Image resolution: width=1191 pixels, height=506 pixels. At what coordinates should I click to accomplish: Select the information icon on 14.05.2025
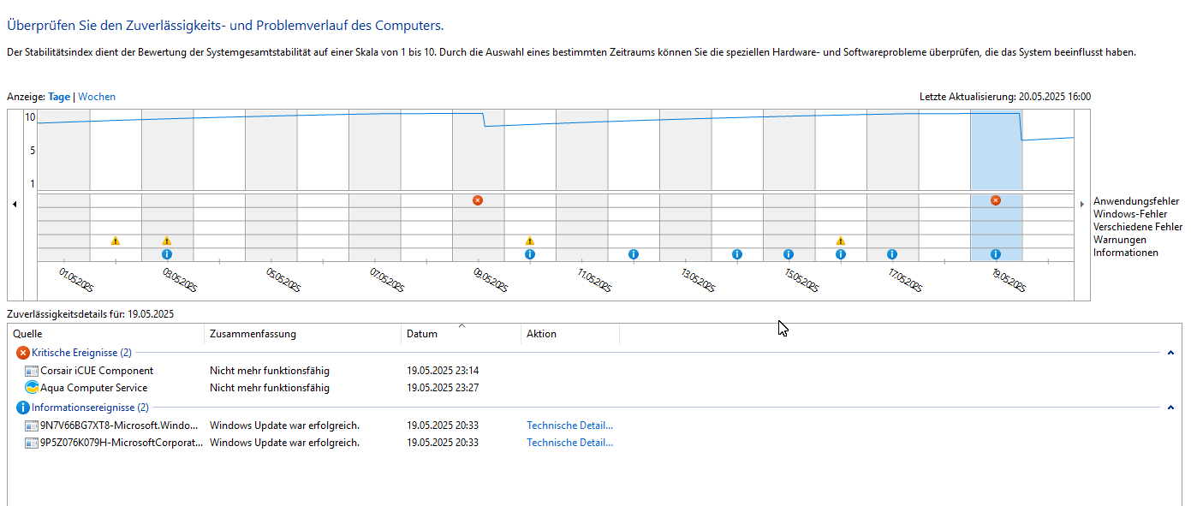pos(737,254)
